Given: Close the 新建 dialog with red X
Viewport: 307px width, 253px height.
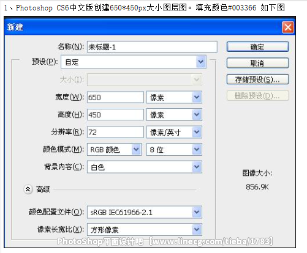Looking at the screenshot, I should (x=288, y=27).
